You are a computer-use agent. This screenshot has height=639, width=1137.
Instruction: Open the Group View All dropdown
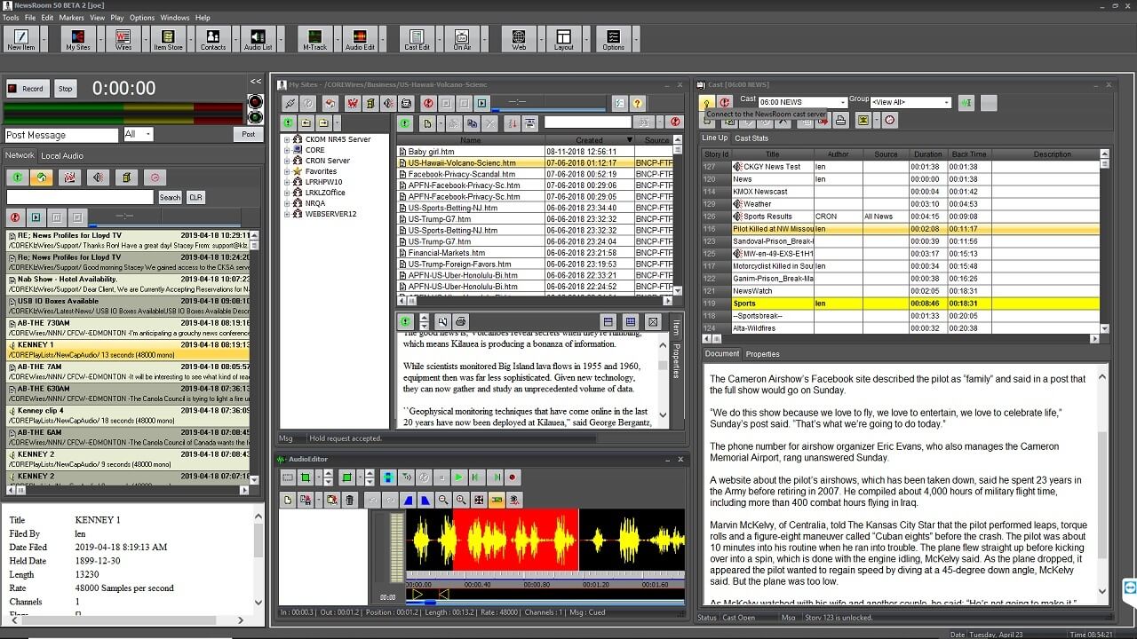(x=946, y=103)
